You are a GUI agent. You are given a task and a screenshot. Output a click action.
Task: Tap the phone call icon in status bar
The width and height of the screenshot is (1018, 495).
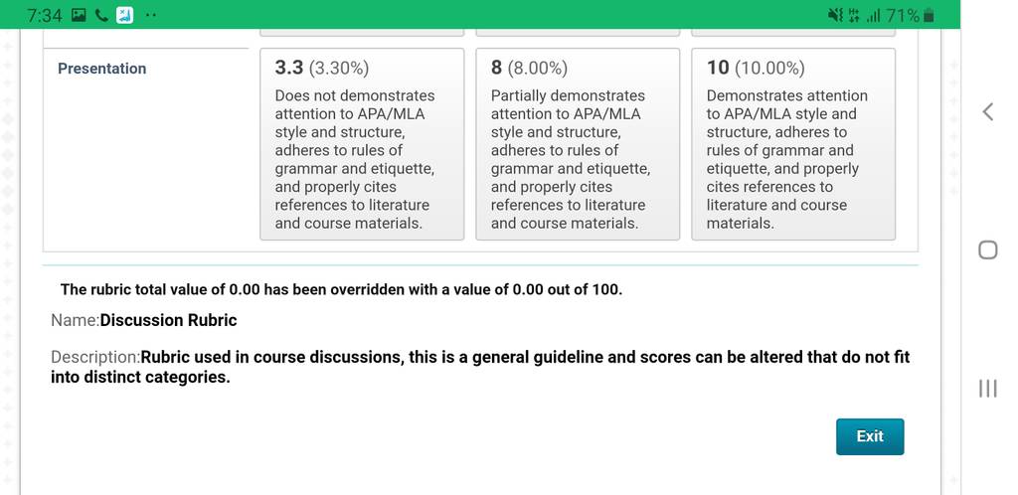101,15
